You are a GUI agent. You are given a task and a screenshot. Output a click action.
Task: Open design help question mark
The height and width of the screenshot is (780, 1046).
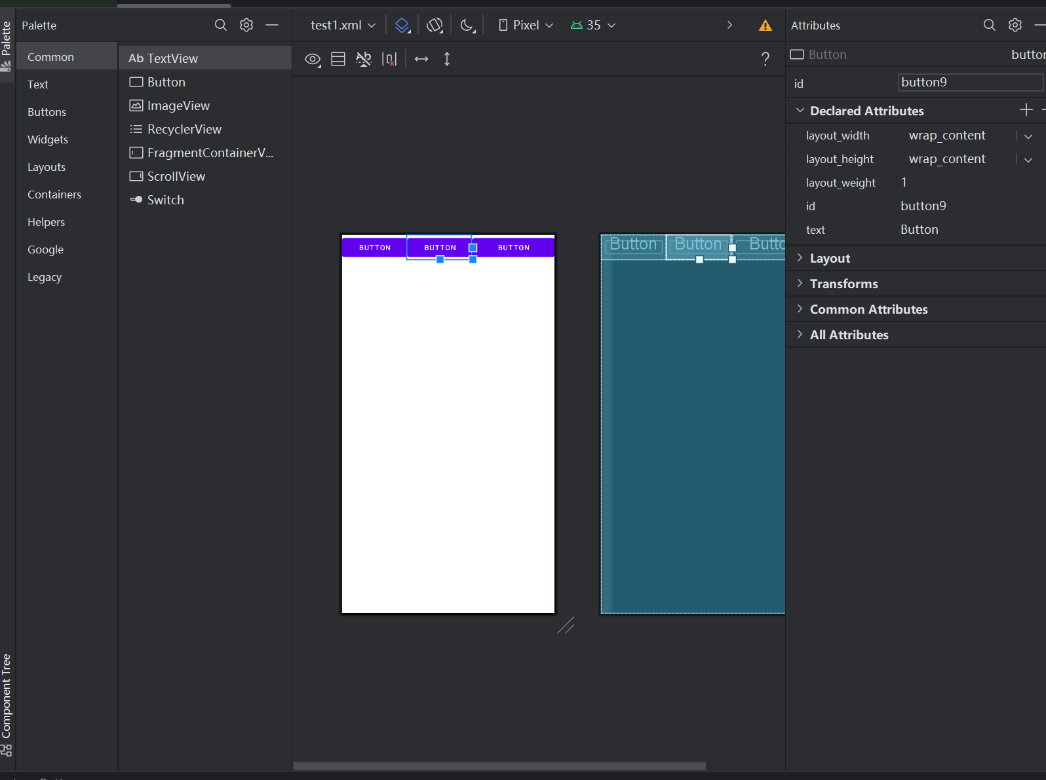click(765, 59)
